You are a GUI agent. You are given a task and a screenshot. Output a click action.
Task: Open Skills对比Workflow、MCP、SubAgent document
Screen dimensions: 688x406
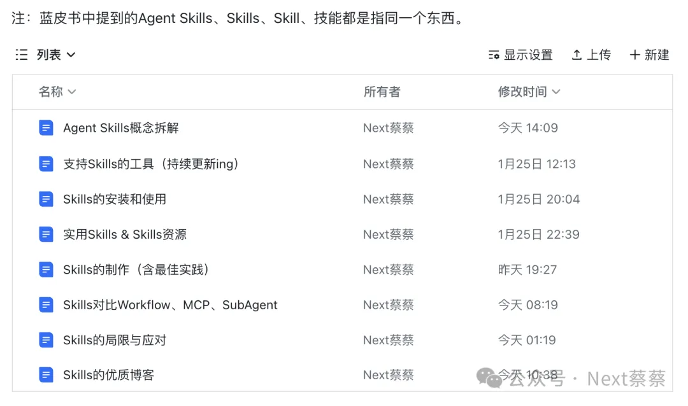(x=170, y=305)
